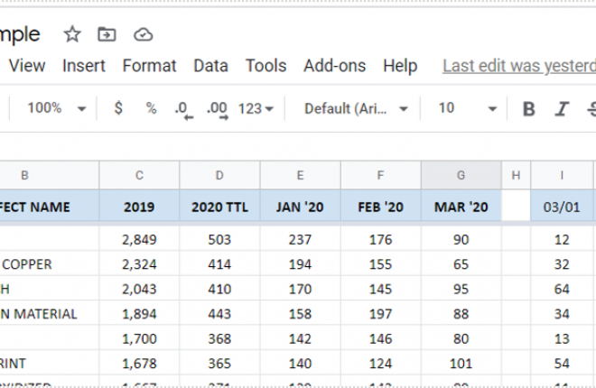Screen dimensions: 596x388
Task: Open more number formats 123 dropdown
Action: pyautogui.click(x=256, y=109)
